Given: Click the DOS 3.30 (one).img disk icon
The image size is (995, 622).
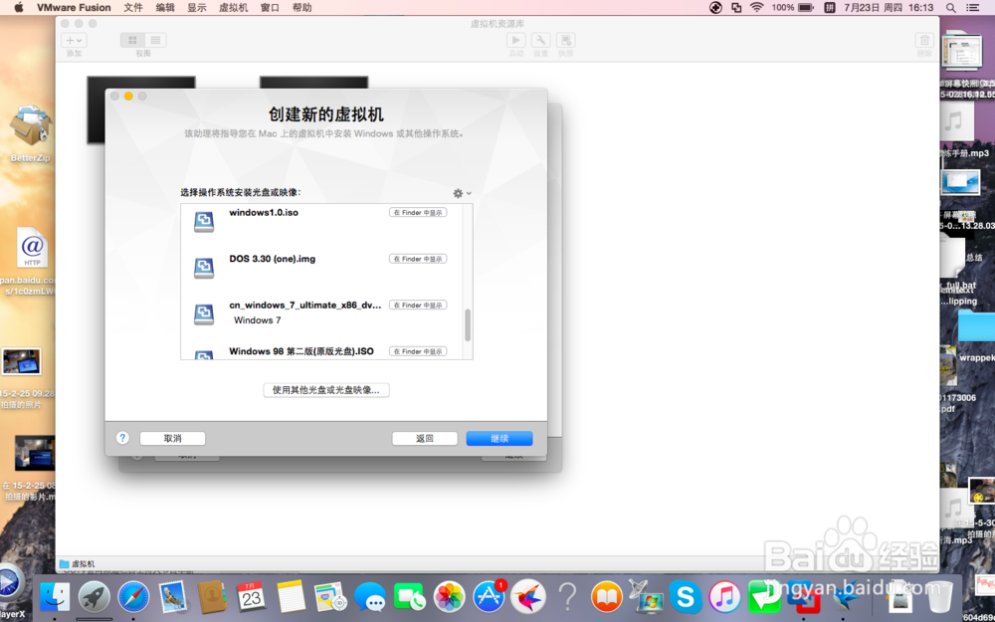Looking at the screenshot, I should [x=204, y=268].
